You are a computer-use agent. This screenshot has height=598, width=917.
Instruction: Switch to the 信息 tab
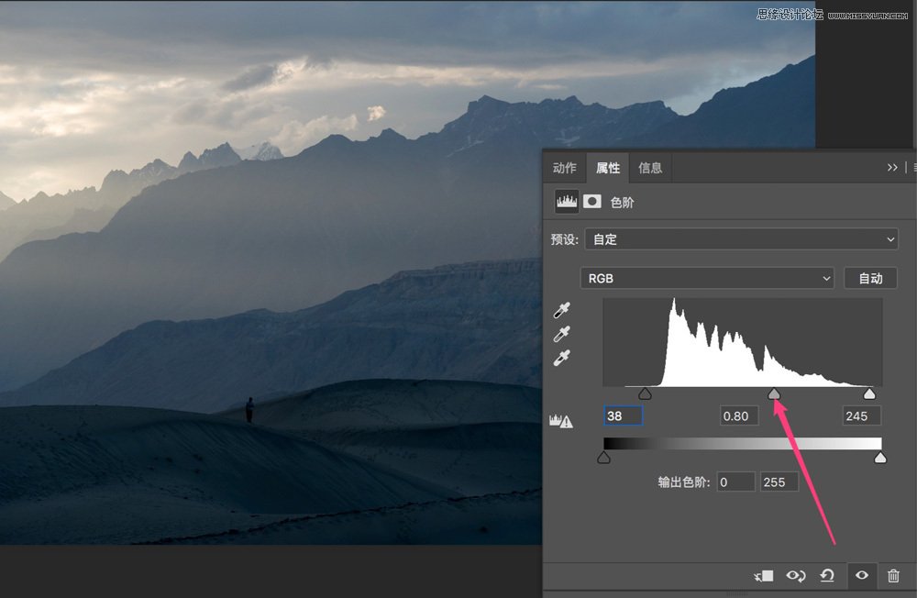click(x=650, y=168)
